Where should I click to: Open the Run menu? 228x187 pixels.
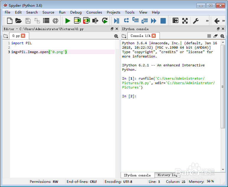[x=62, y=12]
